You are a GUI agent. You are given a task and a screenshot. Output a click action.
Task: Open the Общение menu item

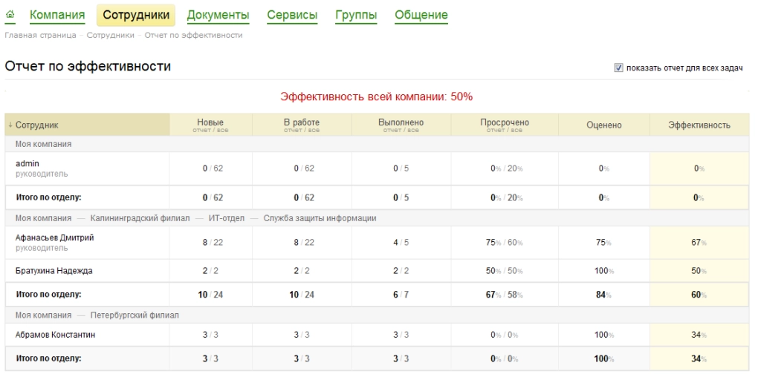421,15
